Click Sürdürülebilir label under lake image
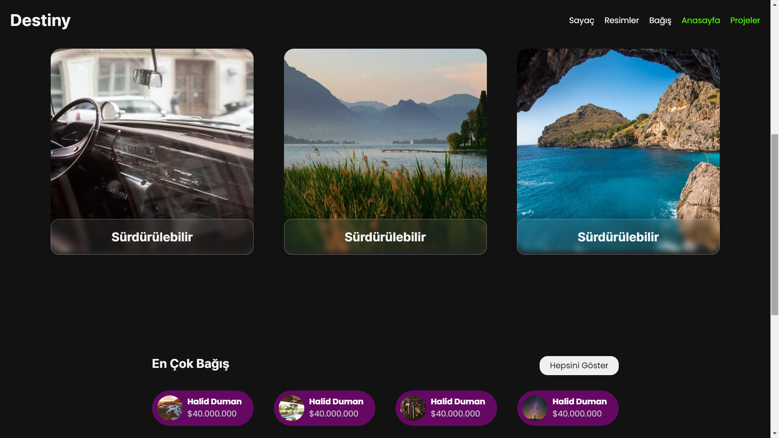The image size is (779, 438). tap(385, 237)
